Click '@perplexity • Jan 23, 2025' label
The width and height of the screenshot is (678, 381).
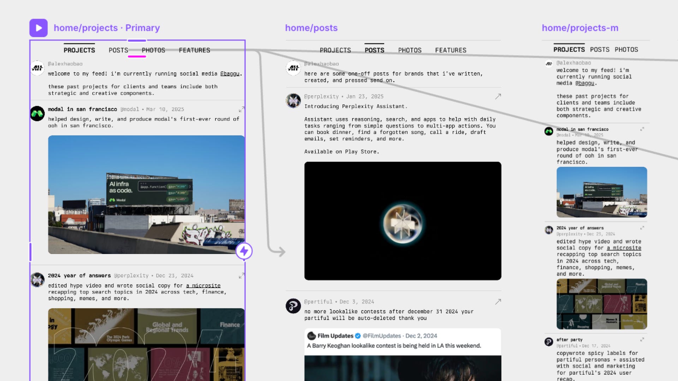point(344,96)
